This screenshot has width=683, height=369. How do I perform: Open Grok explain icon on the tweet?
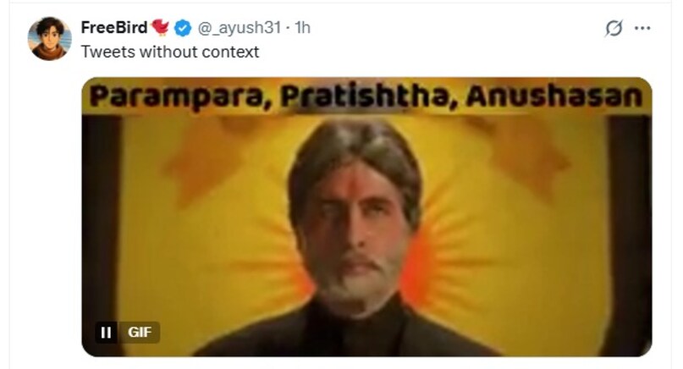click(614, 28)
